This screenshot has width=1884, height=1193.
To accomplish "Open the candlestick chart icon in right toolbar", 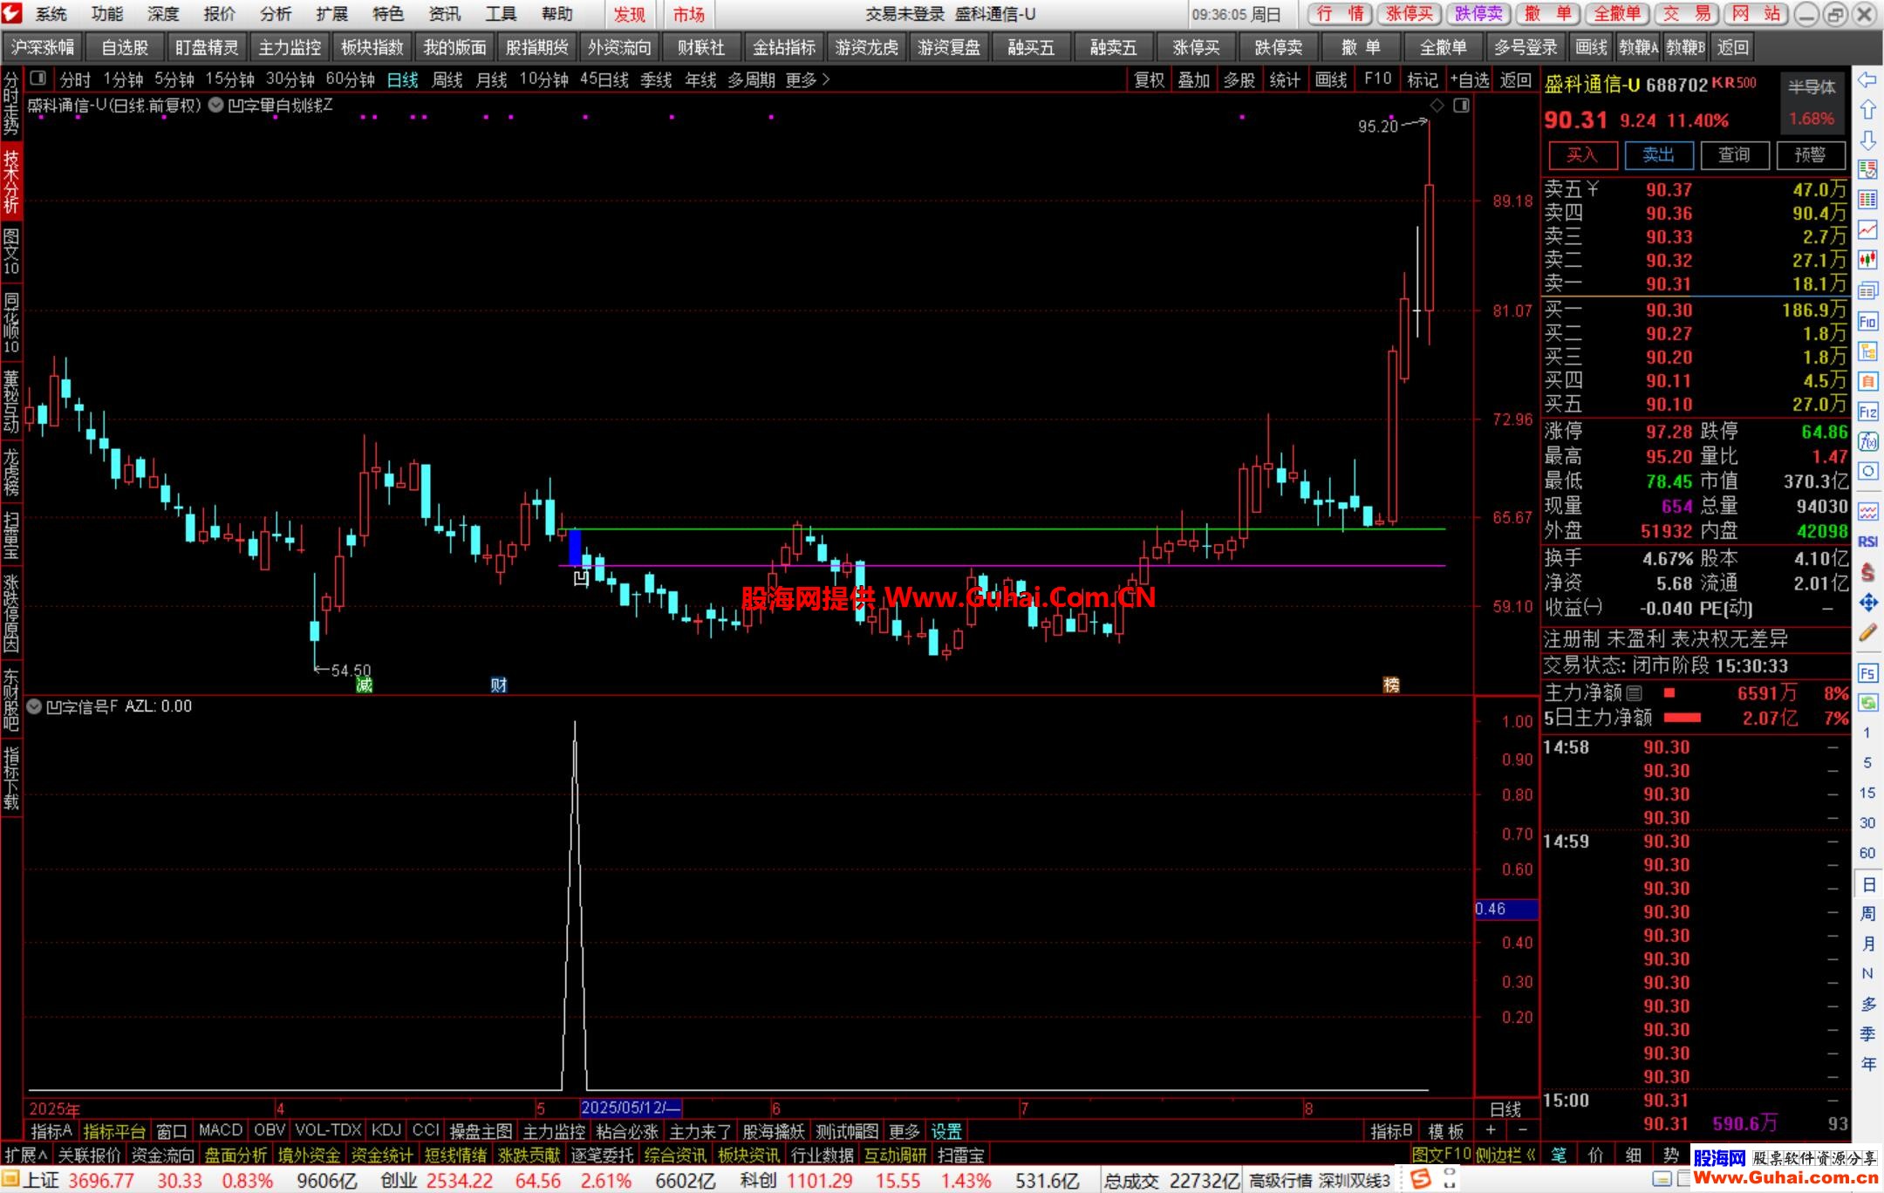I will 1867,259.
